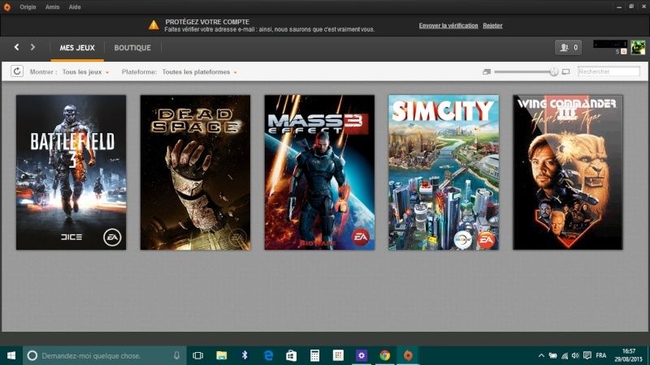Open the Windows Start menu
This screenshot has width=650, height=365.
click(11, 355)
